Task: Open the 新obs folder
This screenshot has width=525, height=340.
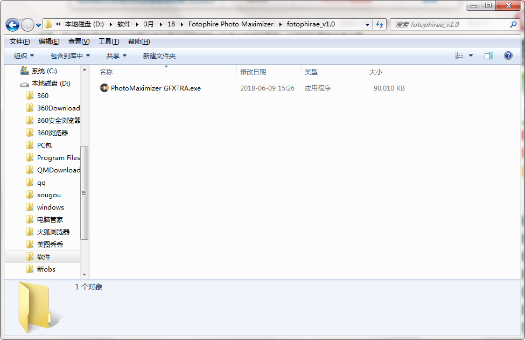Action: click(x=46, y=269)
